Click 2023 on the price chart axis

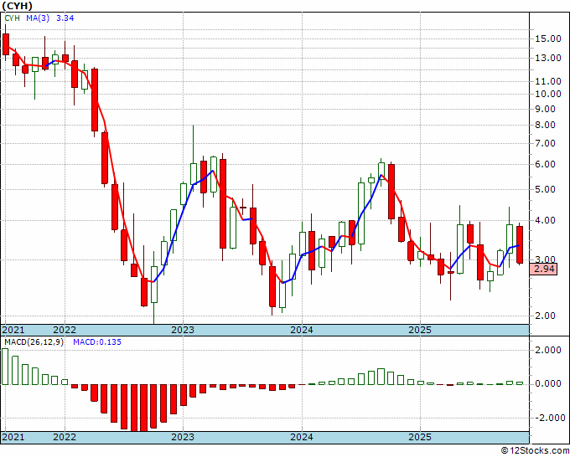(183, 330)
